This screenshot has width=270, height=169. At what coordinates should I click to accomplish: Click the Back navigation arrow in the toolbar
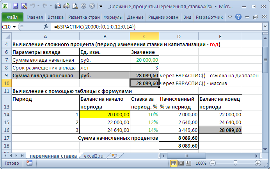coord(83,6)
